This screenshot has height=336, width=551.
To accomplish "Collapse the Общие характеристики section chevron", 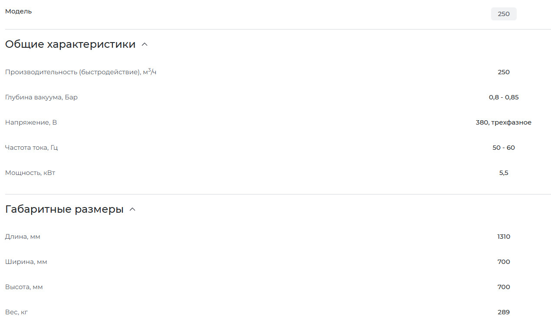I will 145,44.
